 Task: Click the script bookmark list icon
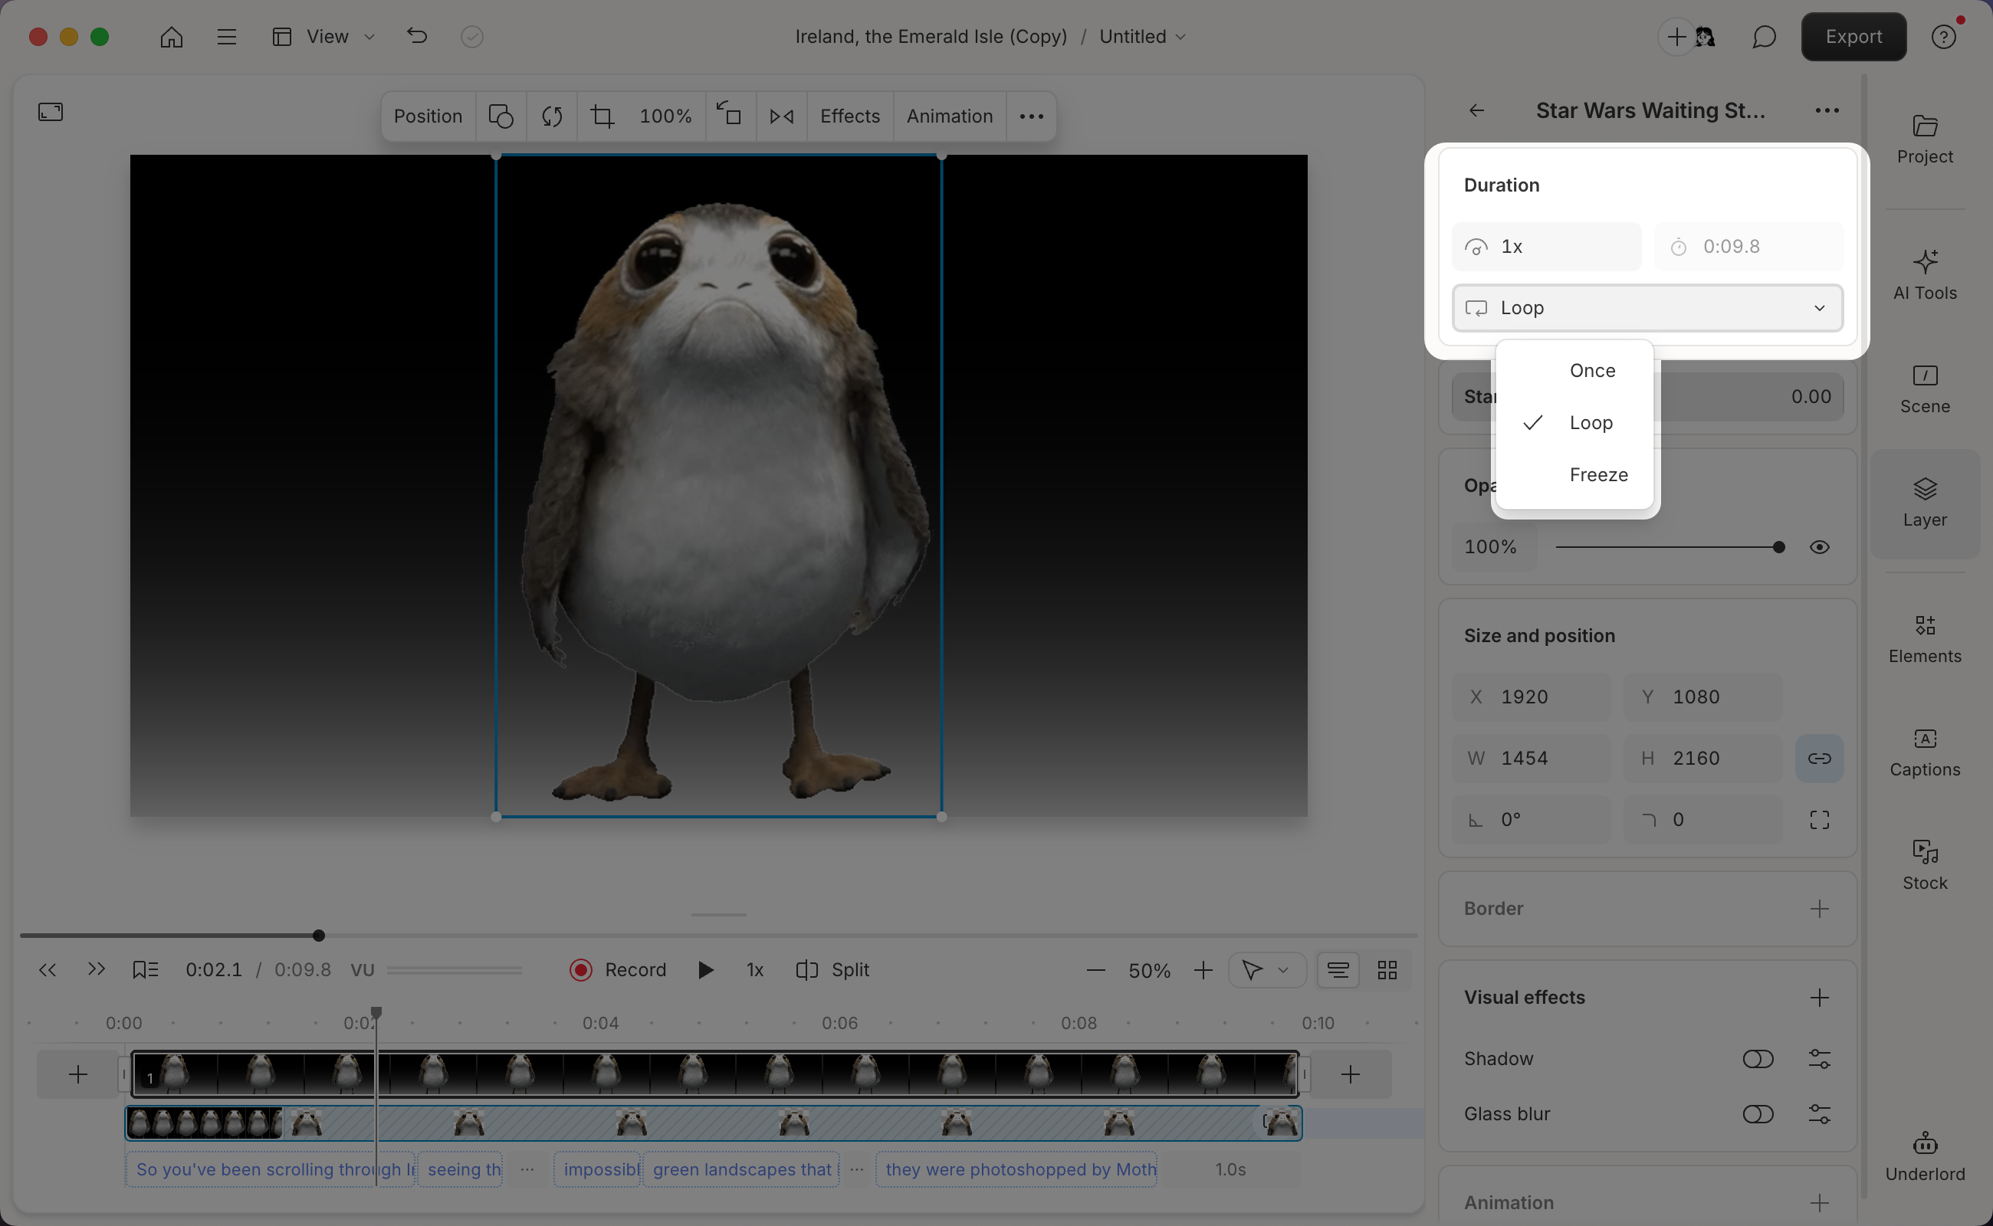145,970
